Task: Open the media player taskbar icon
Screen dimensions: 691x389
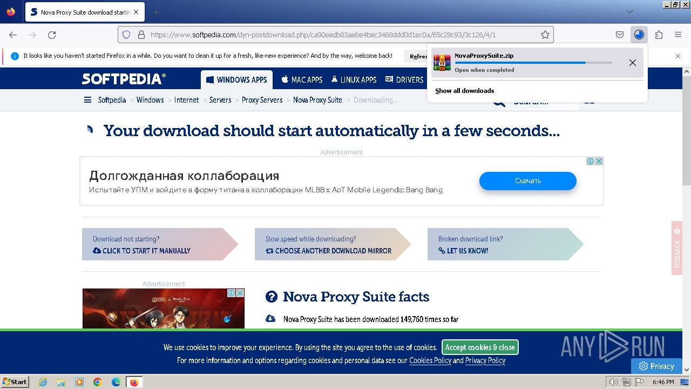Action: coord(79,382)
